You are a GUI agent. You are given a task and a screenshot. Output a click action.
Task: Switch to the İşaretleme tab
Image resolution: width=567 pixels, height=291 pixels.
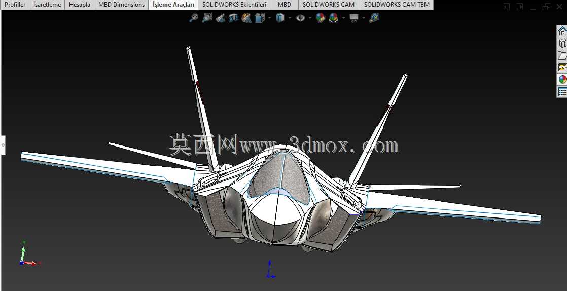click(x=47, y=5)
